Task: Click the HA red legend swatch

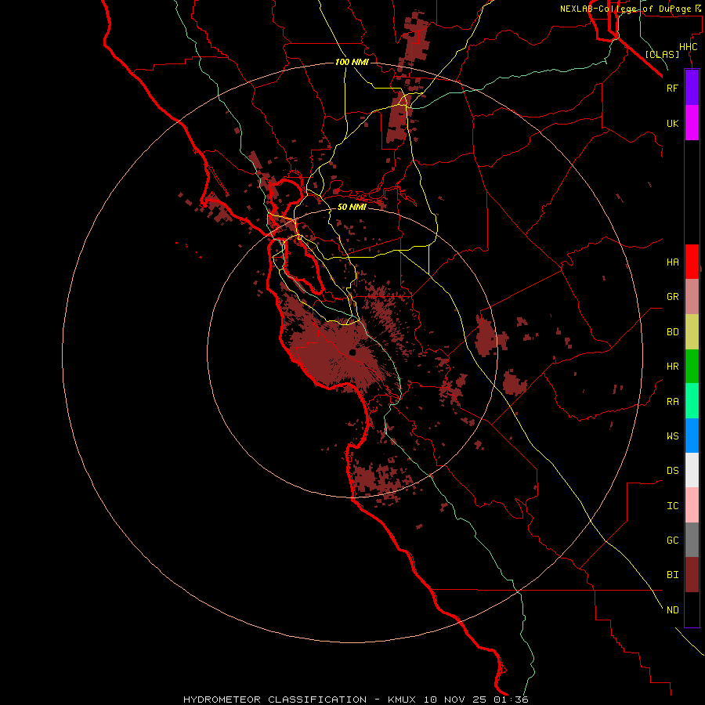Action: (692, 262)
